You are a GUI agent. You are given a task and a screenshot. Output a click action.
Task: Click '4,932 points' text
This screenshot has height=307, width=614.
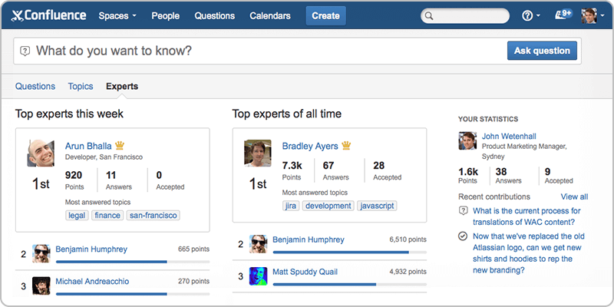(x=408, y=272)
